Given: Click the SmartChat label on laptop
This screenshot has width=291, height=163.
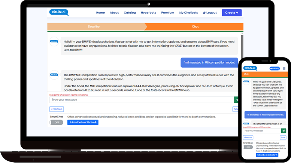Looking at the screenshot, I should click(57, 117).
